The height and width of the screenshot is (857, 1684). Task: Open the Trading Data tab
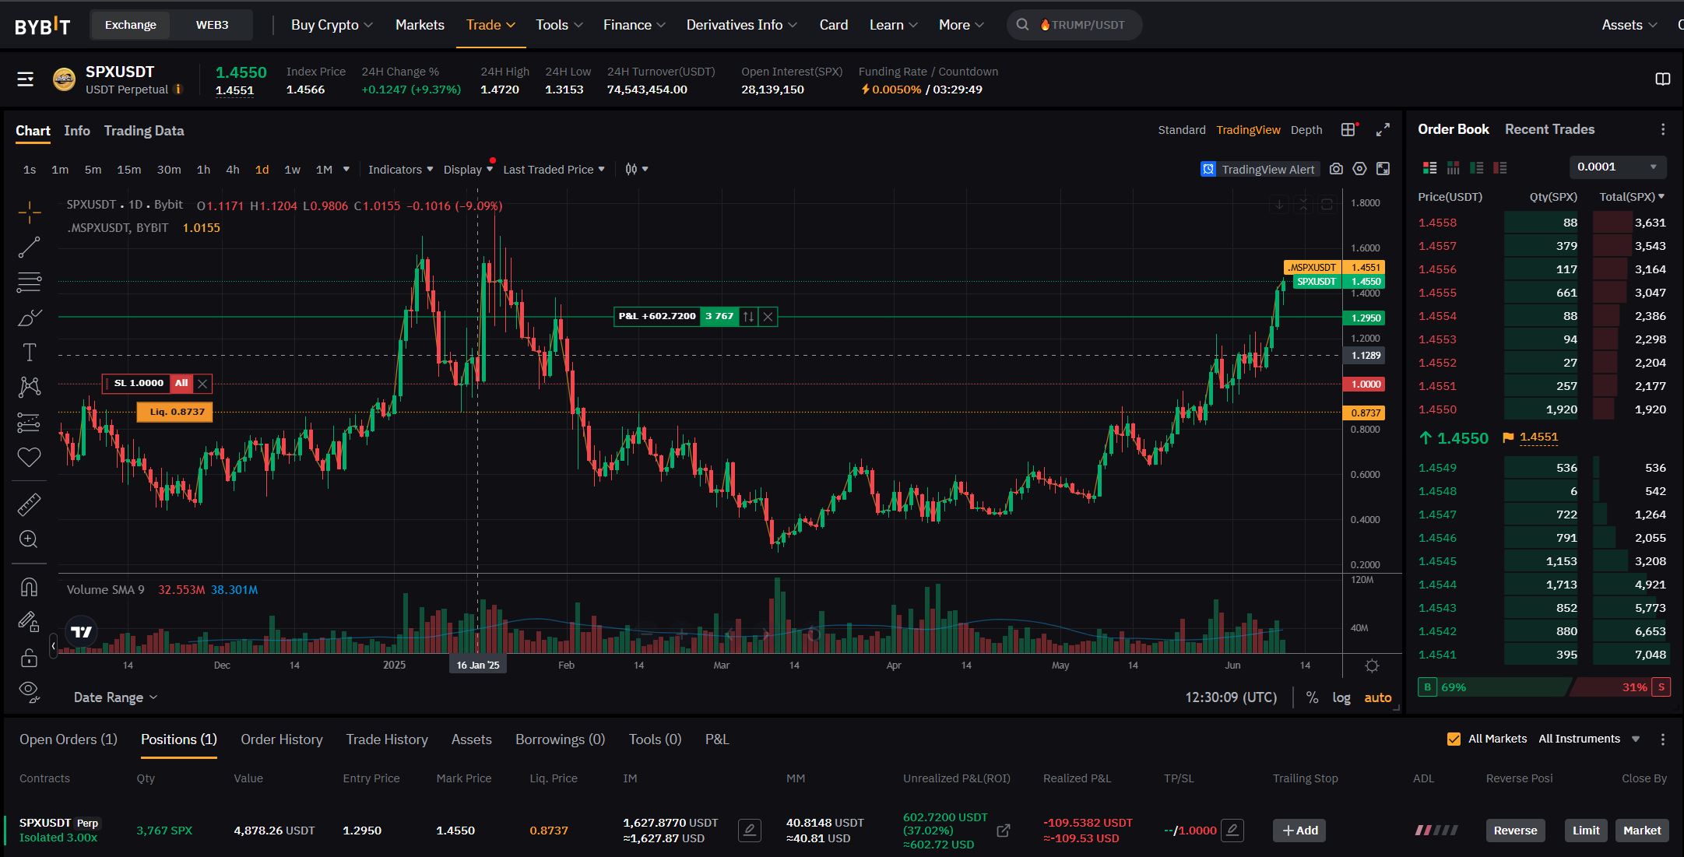(144, 131)
